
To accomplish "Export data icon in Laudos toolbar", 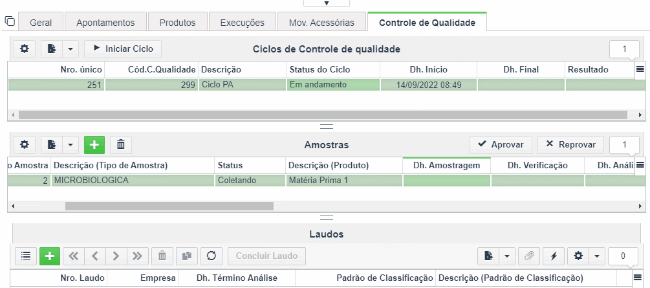I will pos(488,256).
